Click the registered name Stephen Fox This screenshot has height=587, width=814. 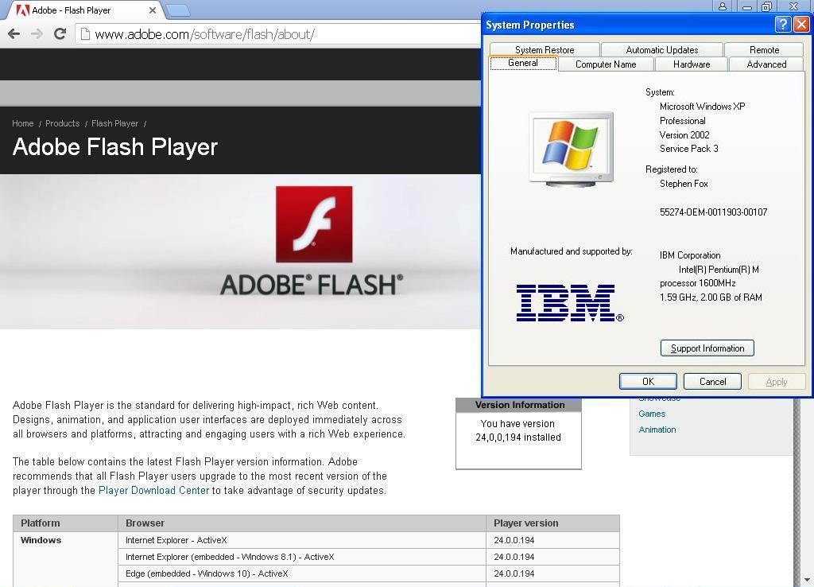coord(684,184)
